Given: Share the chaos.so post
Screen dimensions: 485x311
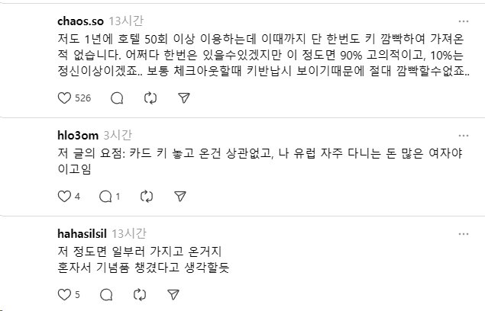Looking at the screenshot, I should pos(183,98).
